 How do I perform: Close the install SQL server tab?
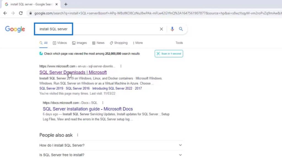point(56,4)
